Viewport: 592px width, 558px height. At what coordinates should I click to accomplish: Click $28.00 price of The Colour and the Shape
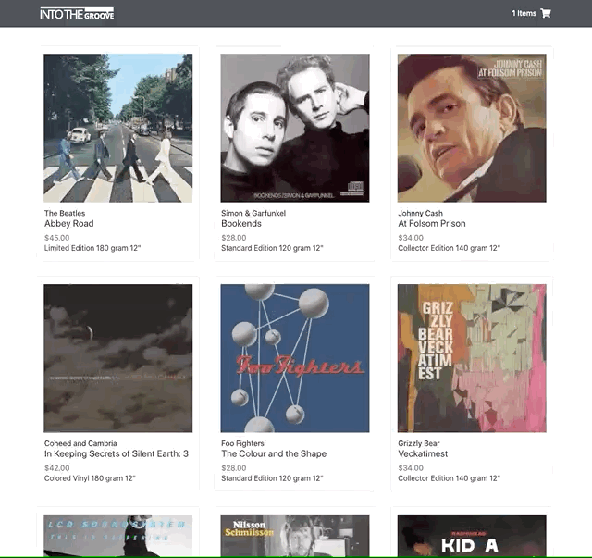coord(234,467)
